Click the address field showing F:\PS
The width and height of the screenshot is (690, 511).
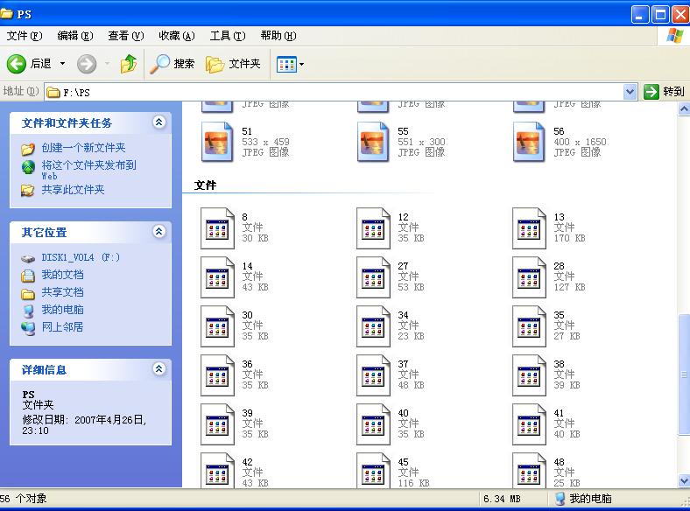[334, 93]
